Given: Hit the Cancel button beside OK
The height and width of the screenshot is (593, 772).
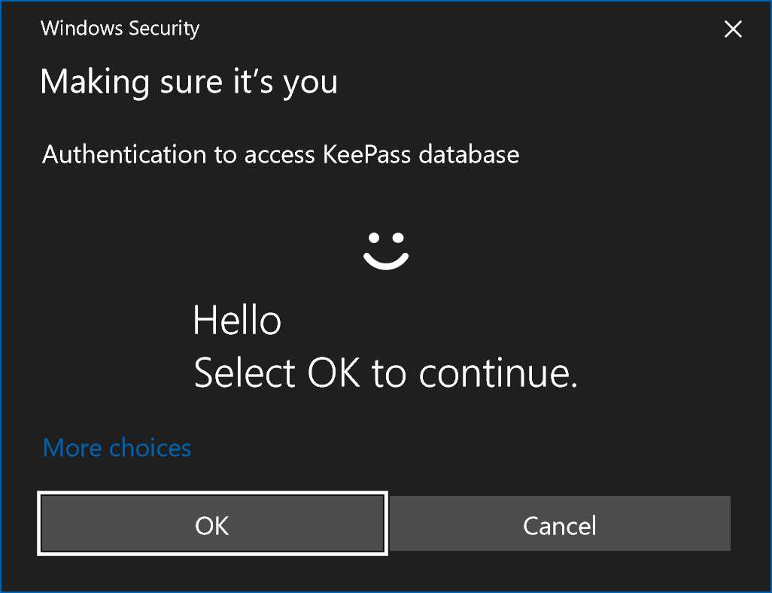Looking at the screenshot, I should point(560,524).
